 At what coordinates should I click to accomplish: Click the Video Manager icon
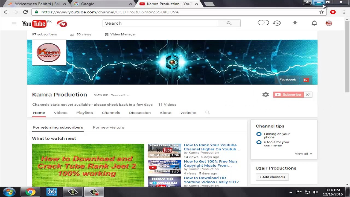107,34
